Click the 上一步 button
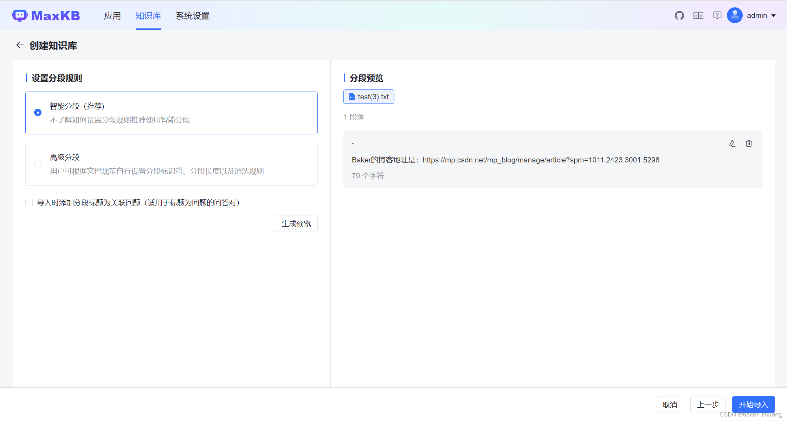Viewport: 787px width, 421px height. [x=708, y=405]
